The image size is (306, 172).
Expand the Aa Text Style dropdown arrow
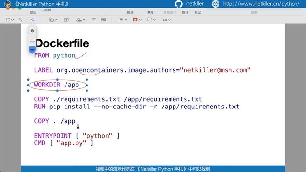(169, 20)
